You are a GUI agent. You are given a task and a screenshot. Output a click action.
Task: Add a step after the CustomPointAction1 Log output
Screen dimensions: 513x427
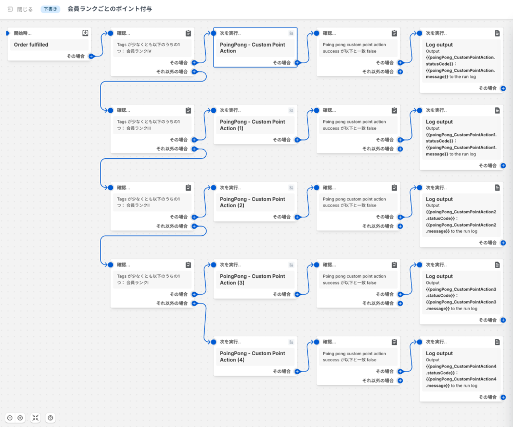pos(503,166)
